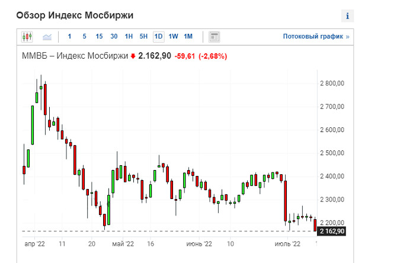This screenshot has width=400, height=263.
Task: Click the red down arrow indicator
Action: tap(133, 56)
